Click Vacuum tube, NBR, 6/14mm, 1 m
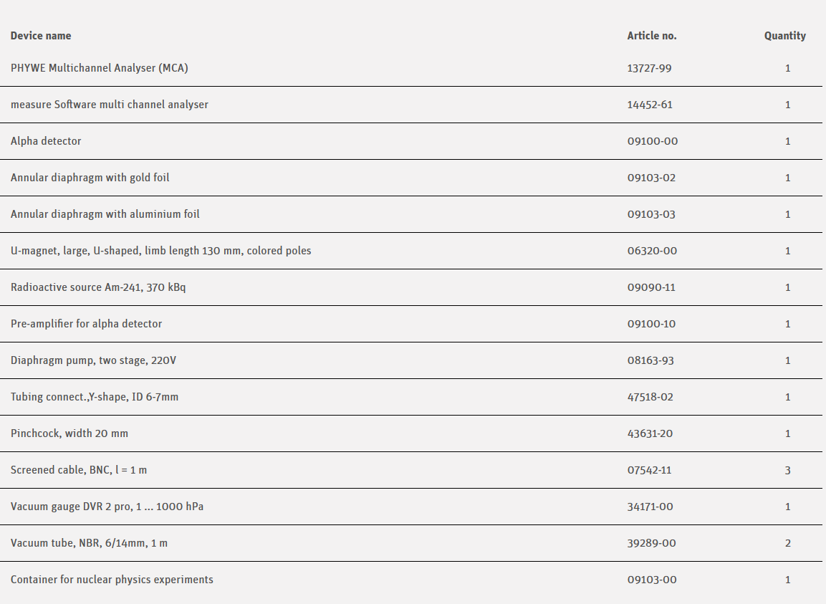 tap(89, 543)
